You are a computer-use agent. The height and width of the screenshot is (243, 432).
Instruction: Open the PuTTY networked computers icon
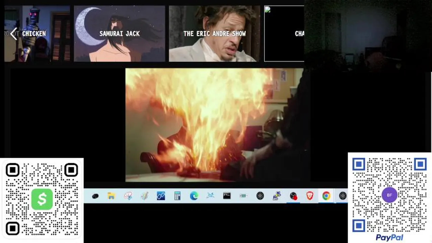click(x=277, y=196)
